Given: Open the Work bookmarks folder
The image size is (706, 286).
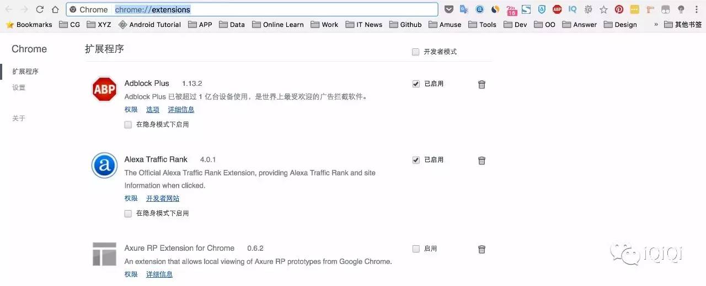Looking at the screenshot, I should [325, 24].
